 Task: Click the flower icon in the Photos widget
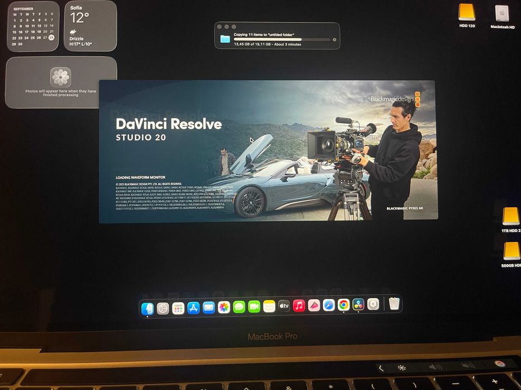[60, 77]
